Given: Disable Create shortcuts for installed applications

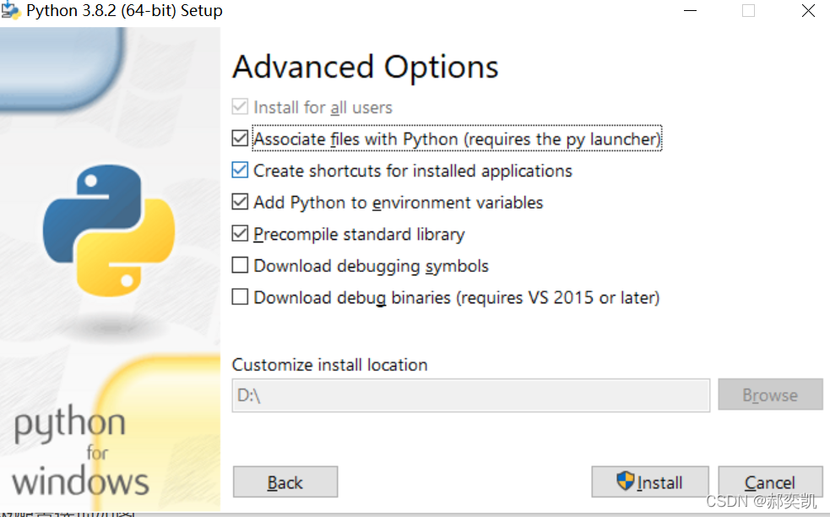Looking at the screenshot, I should (x=241, y=171).
